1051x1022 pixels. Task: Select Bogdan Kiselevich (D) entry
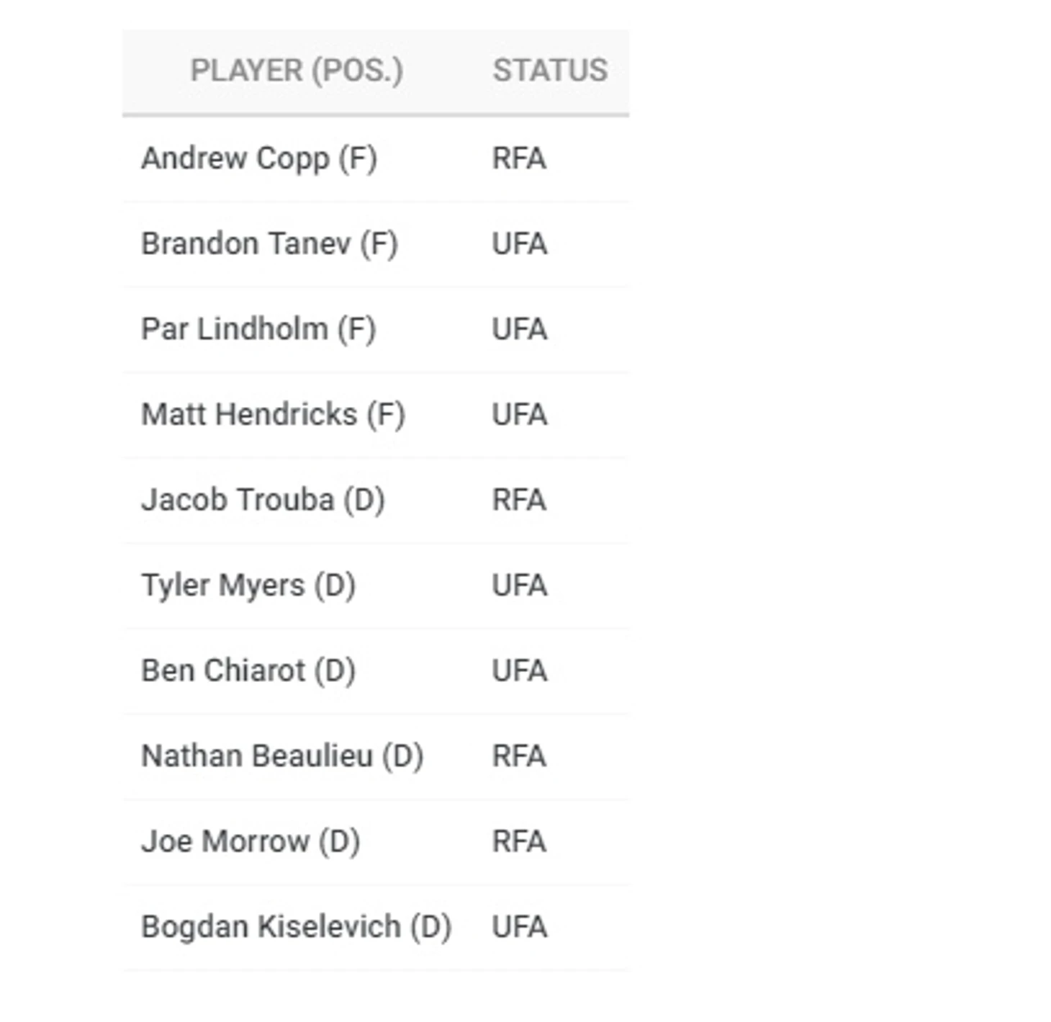coord(296,927)
